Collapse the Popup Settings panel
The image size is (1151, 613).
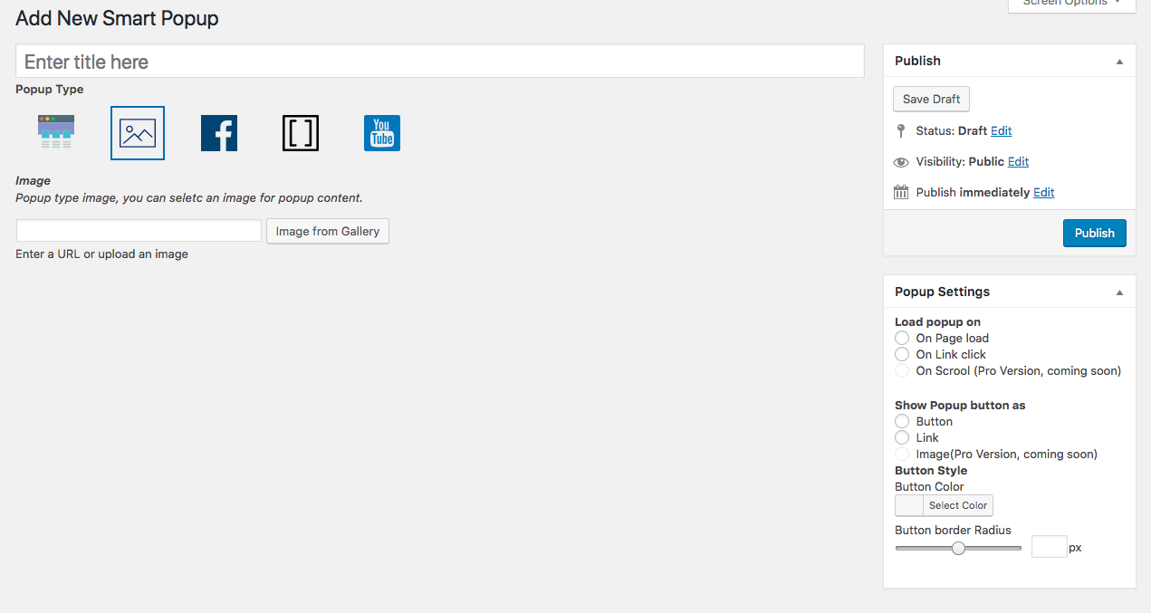pyautogui.click(x=1119, y=292)
